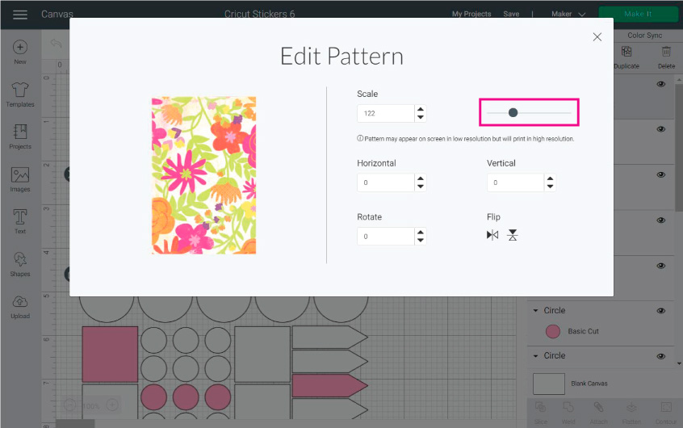
Task: Open the Maker machine dropdown
Action: (568, 14)
